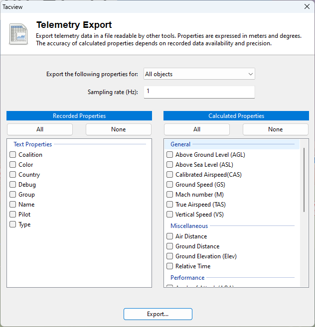Click the Sampling rate input field
Image resolution: width=315 pixels, height=327 pixels.
click(x=199, y=92)
